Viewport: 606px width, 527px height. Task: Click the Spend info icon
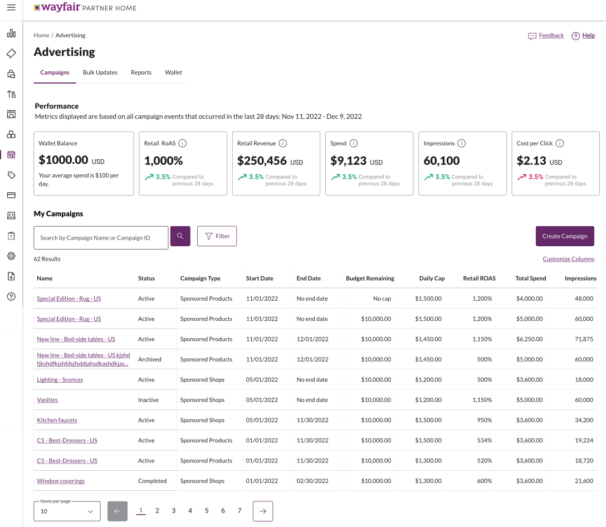click(354, 143)
